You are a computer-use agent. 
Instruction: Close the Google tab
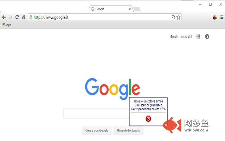click(130, 9)
